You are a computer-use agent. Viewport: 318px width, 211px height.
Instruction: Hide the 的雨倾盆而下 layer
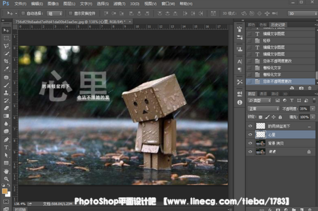click(250, 126)
